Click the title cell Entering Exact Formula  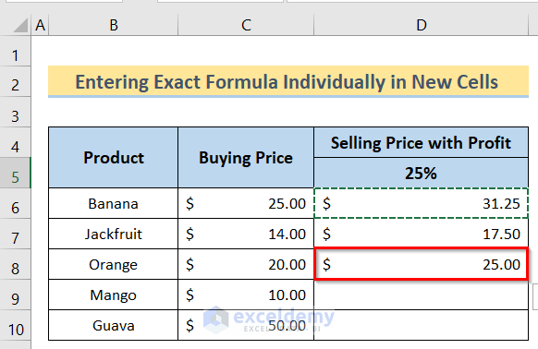point(288,81)
